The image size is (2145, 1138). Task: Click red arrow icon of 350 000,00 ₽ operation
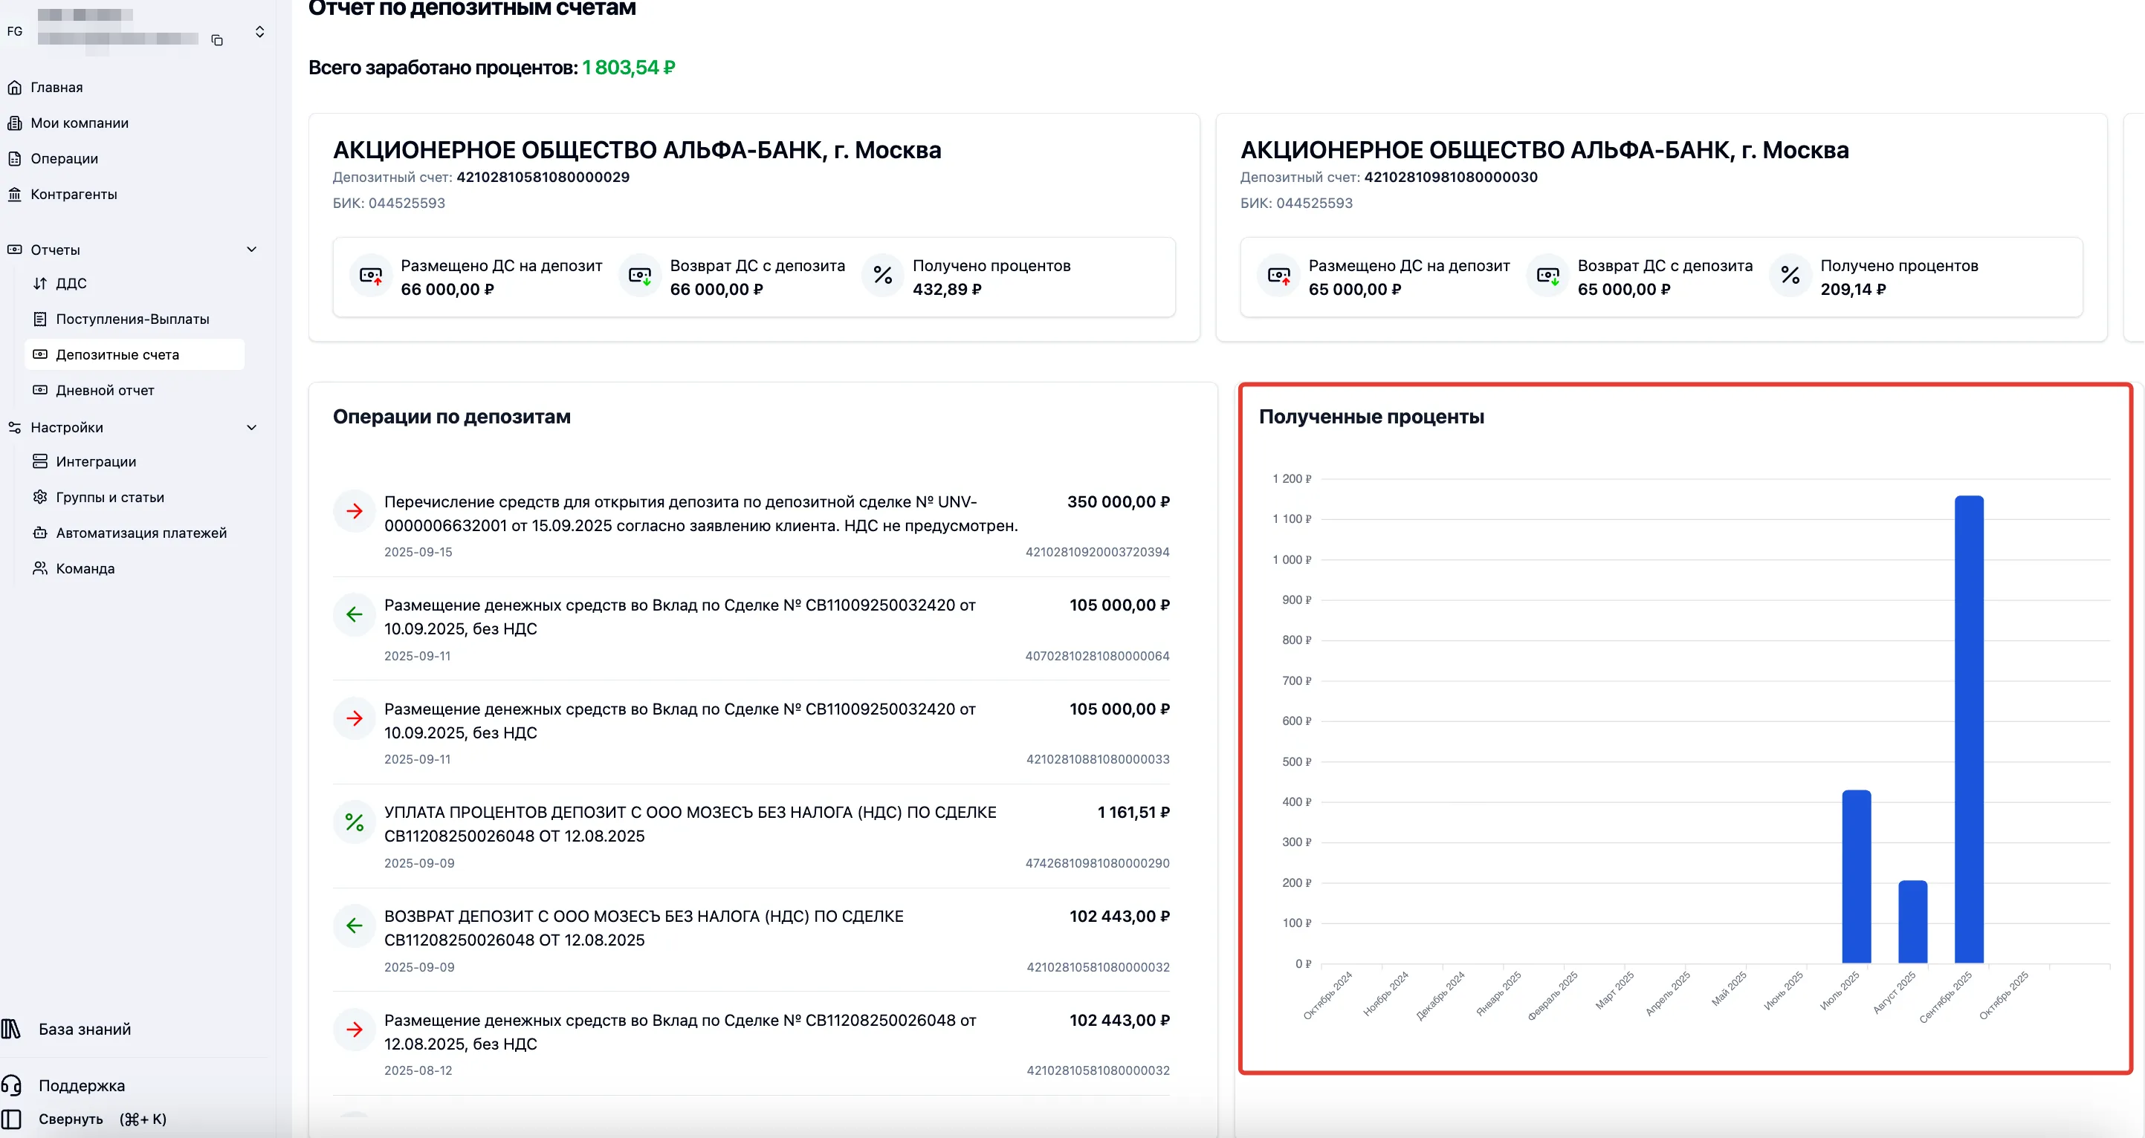(354, 511)
